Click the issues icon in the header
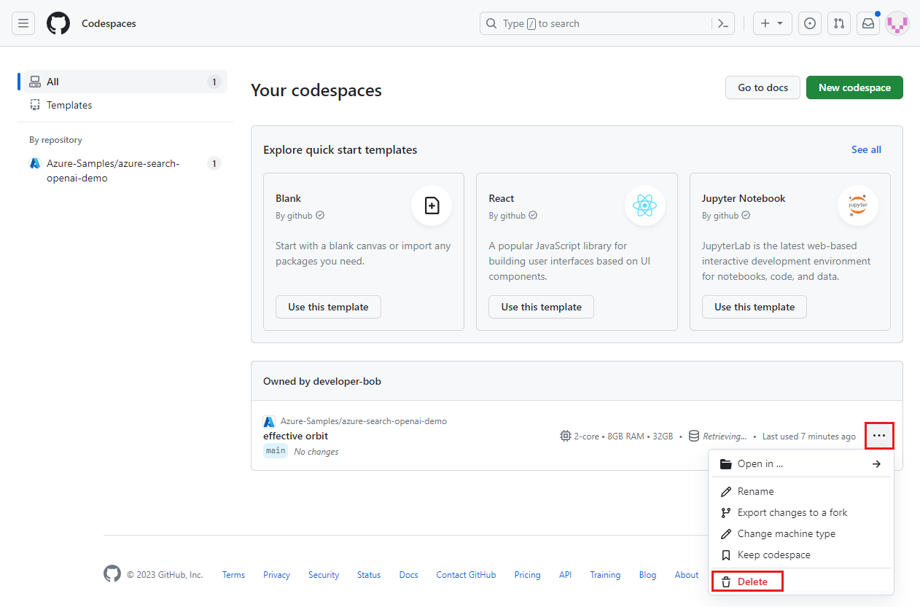The height and width of the screenshot is (607, 920). tap(809, 23)
